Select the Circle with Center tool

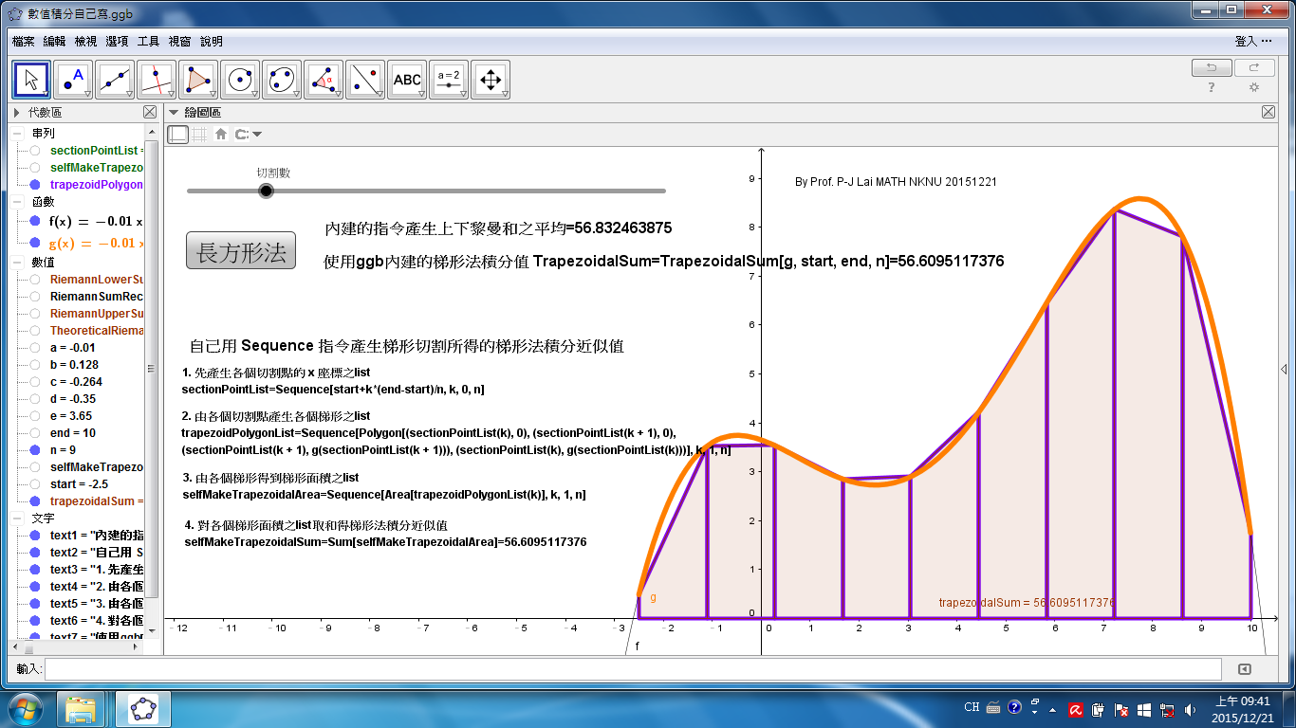(239, 80)
